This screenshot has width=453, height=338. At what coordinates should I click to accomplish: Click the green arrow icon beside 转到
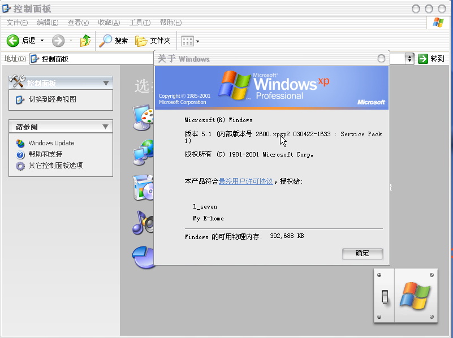pyautogui.click(x=423, y=59)
